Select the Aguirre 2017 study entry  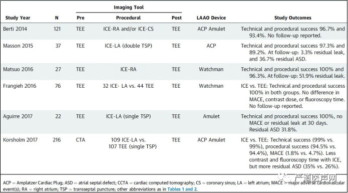pyautogui.click(x=18, y=116)
